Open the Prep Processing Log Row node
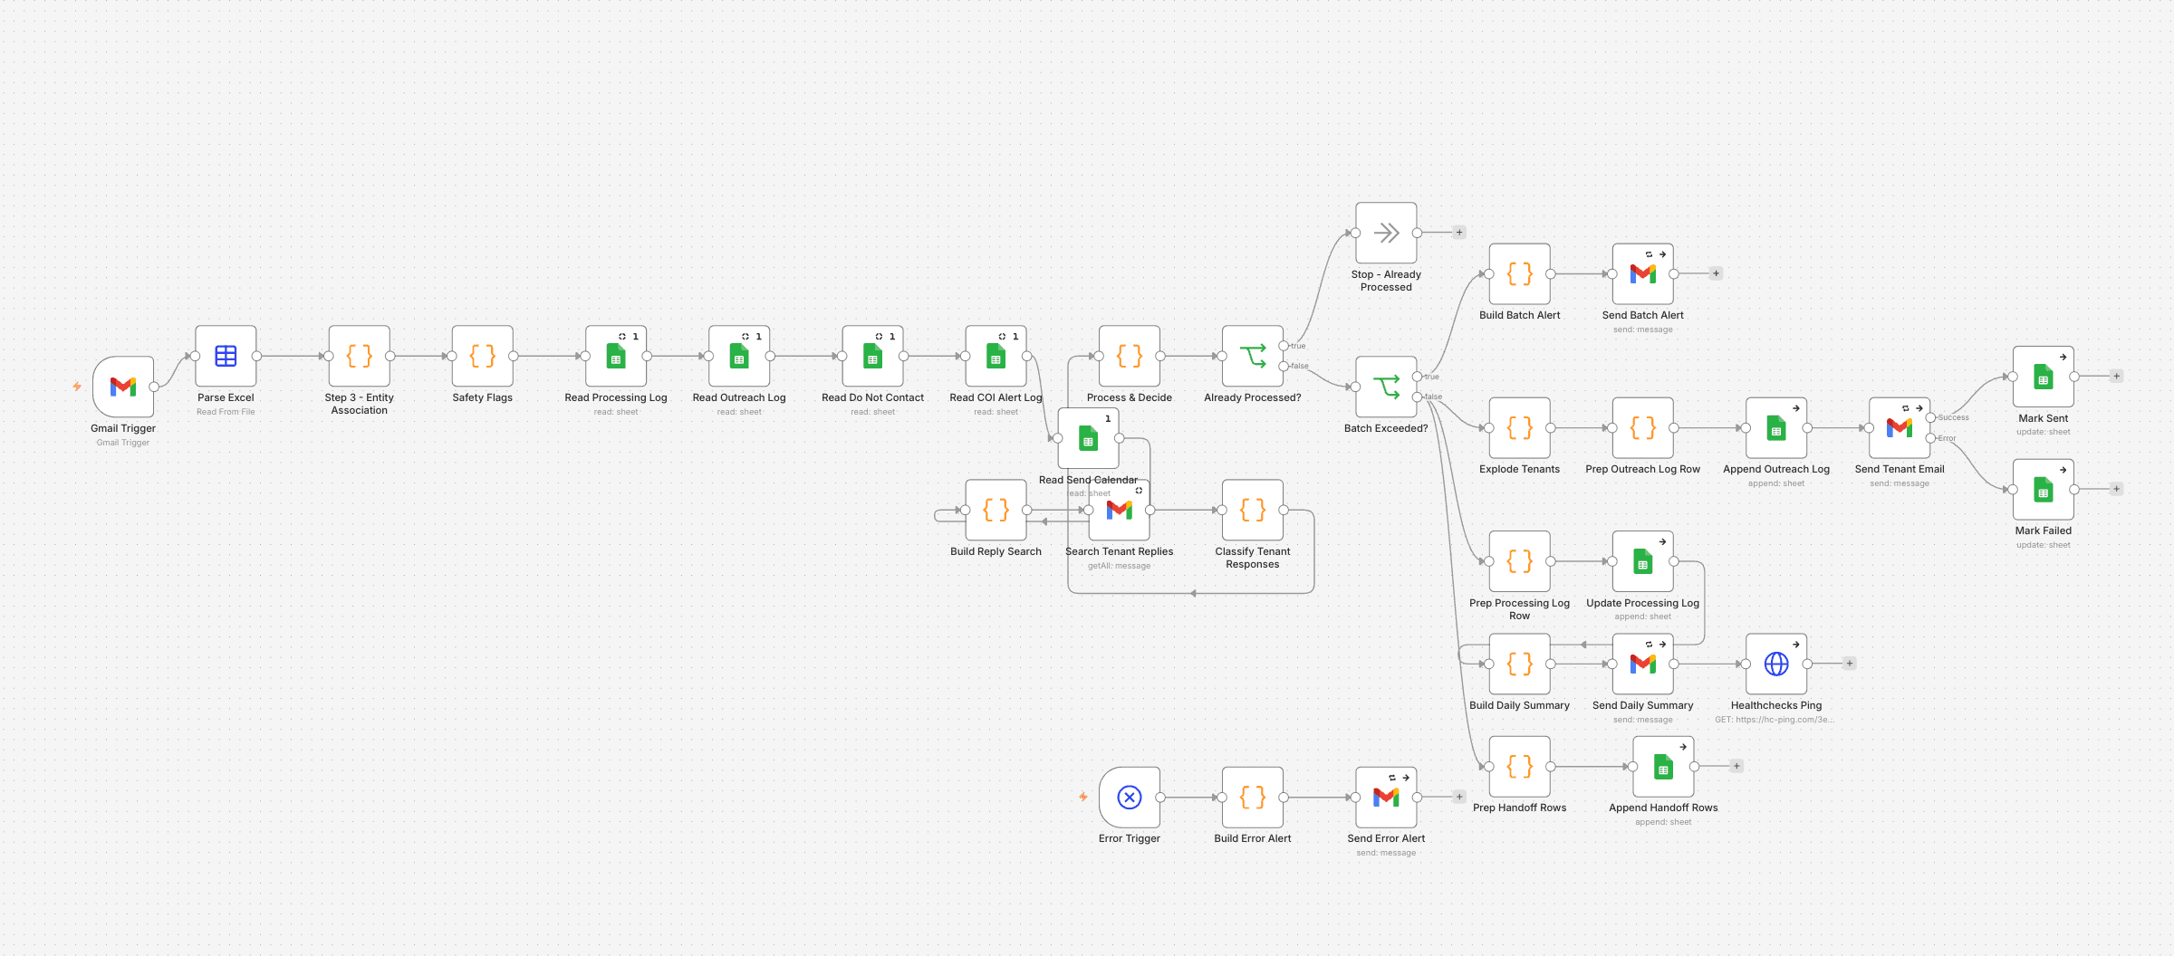 coord(1520,561)
